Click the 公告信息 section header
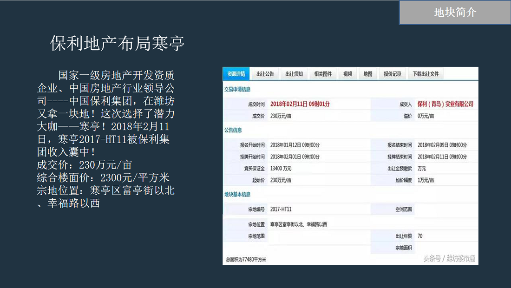The width and height of the screenshot is (511, 288). 233,130
